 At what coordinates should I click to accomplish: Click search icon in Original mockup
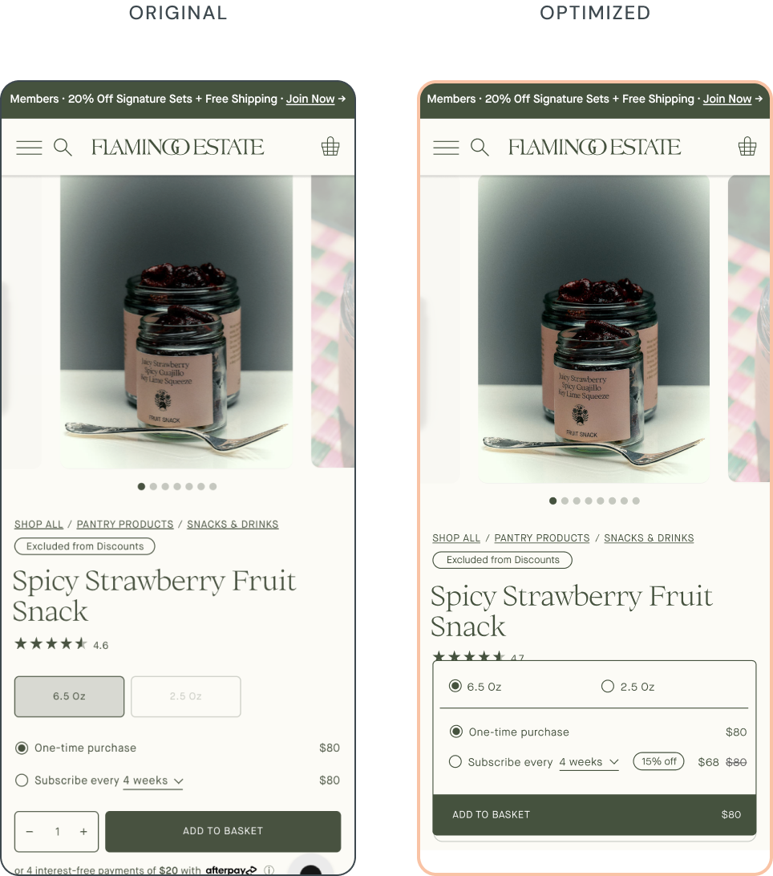(63, 148)
